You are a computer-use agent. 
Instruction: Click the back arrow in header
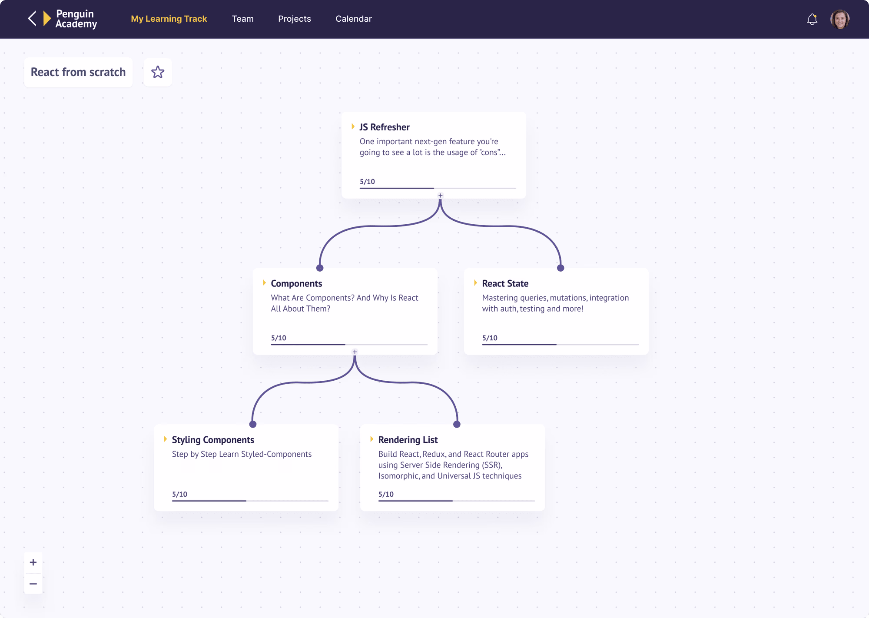(32, 19)
